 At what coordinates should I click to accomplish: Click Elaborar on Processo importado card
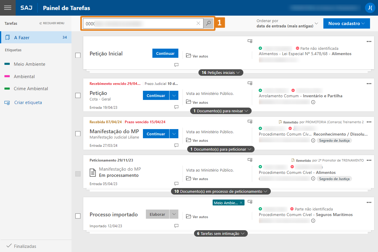pyautogui.click(x=157, y=214)
